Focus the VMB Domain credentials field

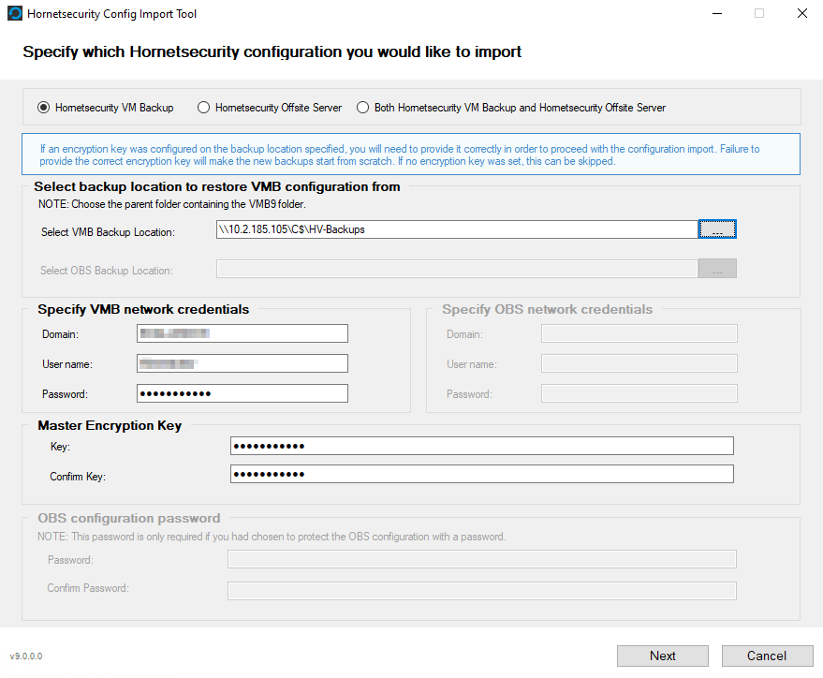[242, 333]
